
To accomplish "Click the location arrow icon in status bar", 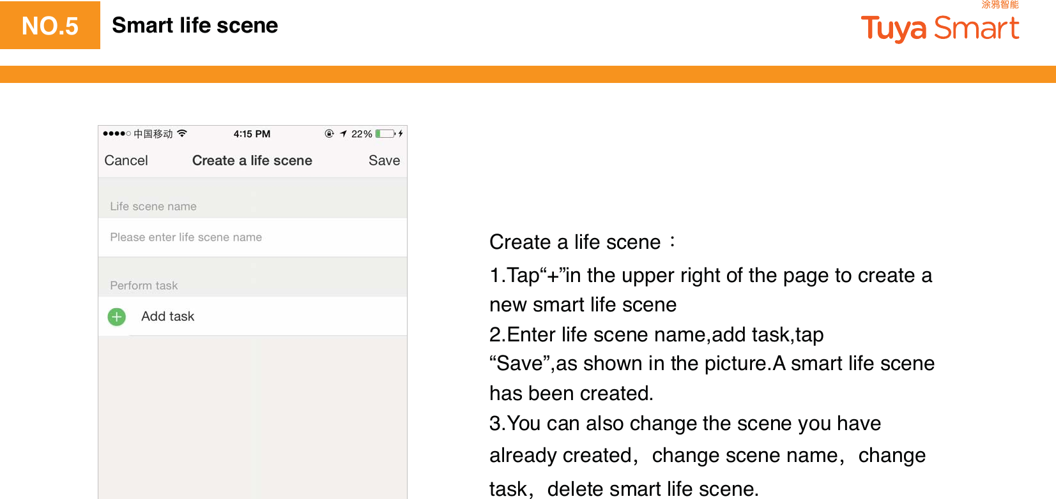I will pyautogui.click(x=343, y=133).
